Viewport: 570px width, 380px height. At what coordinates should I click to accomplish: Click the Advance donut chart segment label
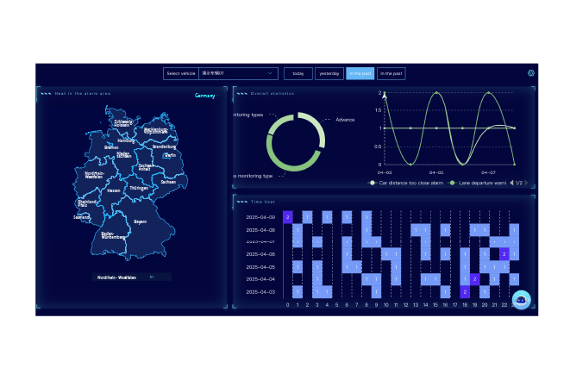[x=344, y=120]
